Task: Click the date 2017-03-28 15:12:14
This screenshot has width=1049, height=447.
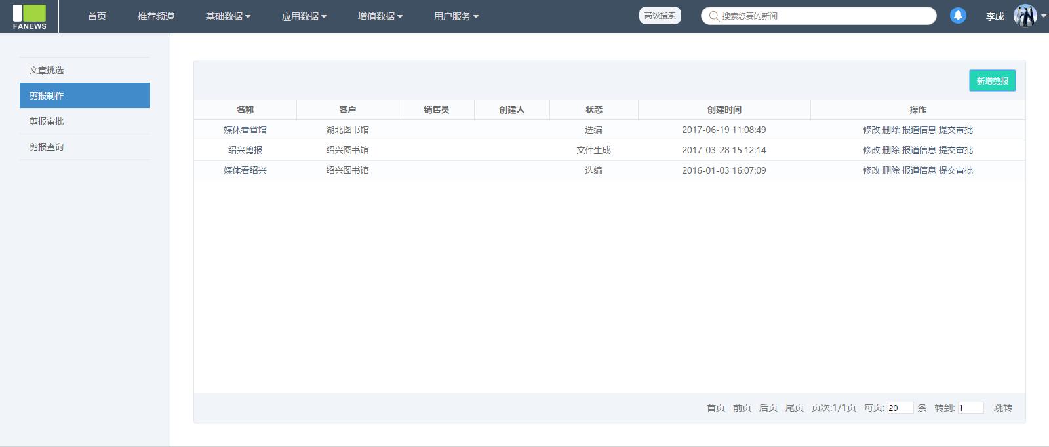Action: 724,150
